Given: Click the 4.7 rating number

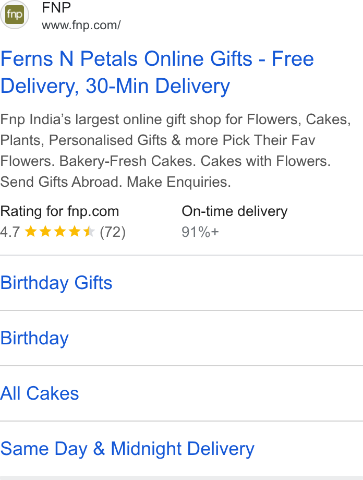Looking at the screenshot, I should pyautogui.click(x=10, y=232).
